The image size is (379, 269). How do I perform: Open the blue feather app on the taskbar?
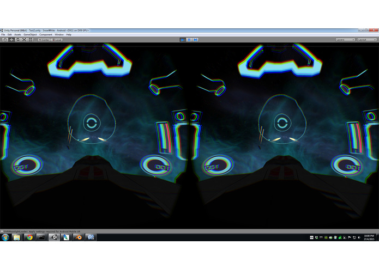66,237
